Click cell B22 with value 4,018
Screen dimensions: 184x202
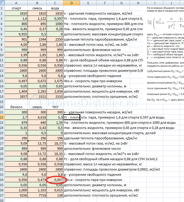click(37, 117)
